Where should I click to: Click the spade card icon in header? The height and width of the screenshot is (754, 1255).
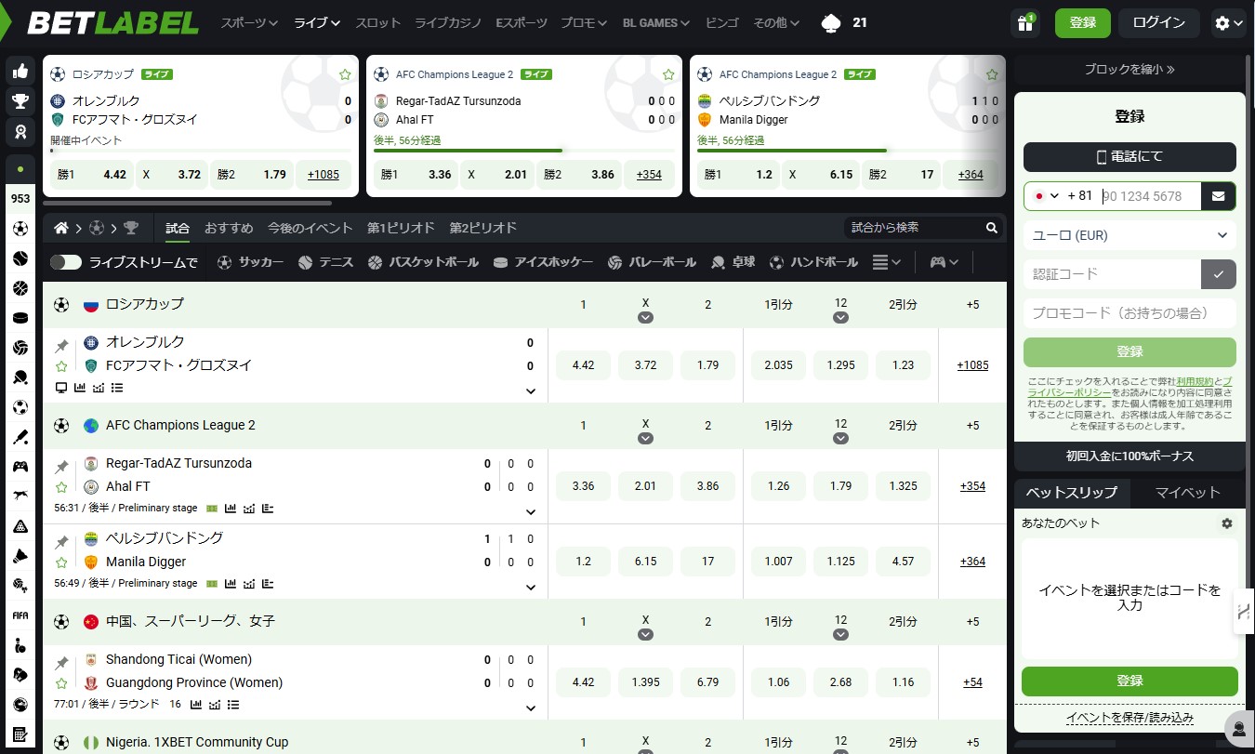click(831, 22)
